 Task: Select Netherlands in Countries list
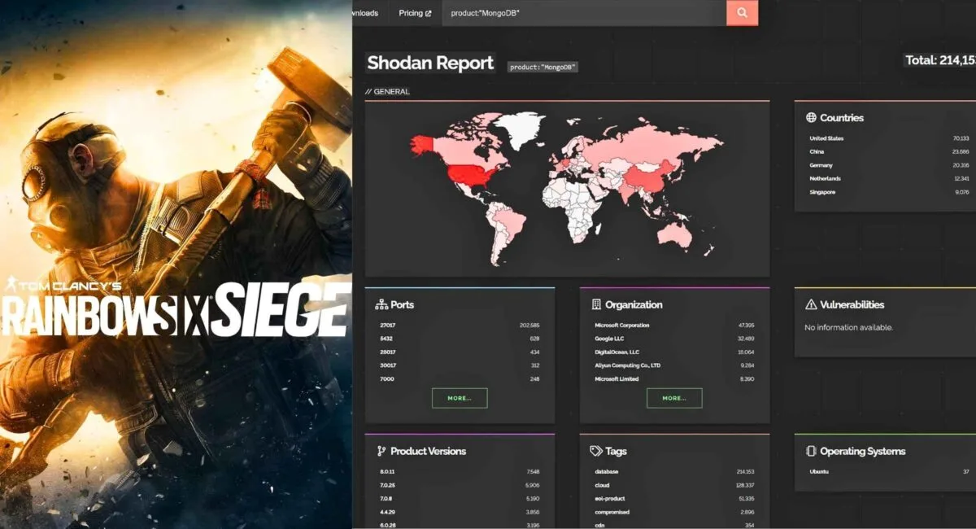point(889,179)
